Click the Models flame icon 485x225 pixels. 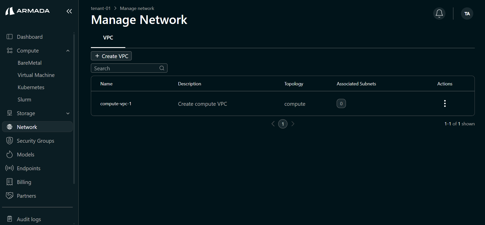9,154
